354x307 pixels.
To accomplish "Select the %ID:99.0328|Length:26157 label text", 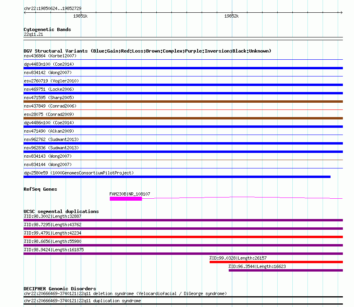I will (x=238, y=258).
